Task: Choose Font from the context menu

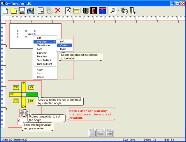Action: pos(45,49)
